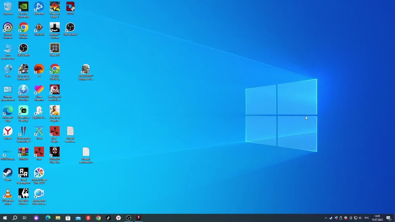Select the GeForce Experience shortcut
The height and width of the screenshot is (222, 395).
pyautogui.click(x=23, y=10)
